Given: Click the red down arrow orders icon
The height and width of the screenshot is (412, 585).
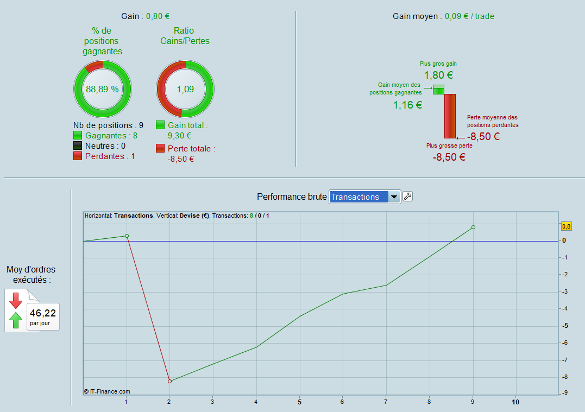Looking at the screenshot, I should pos(16,301).
